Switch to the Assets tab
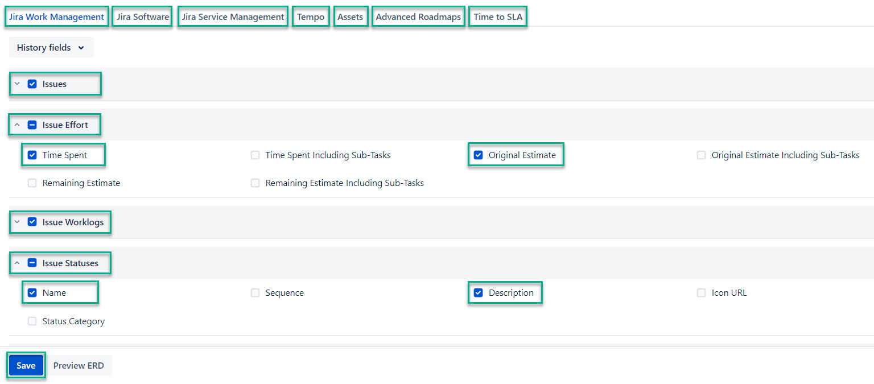 coord(351,16)
